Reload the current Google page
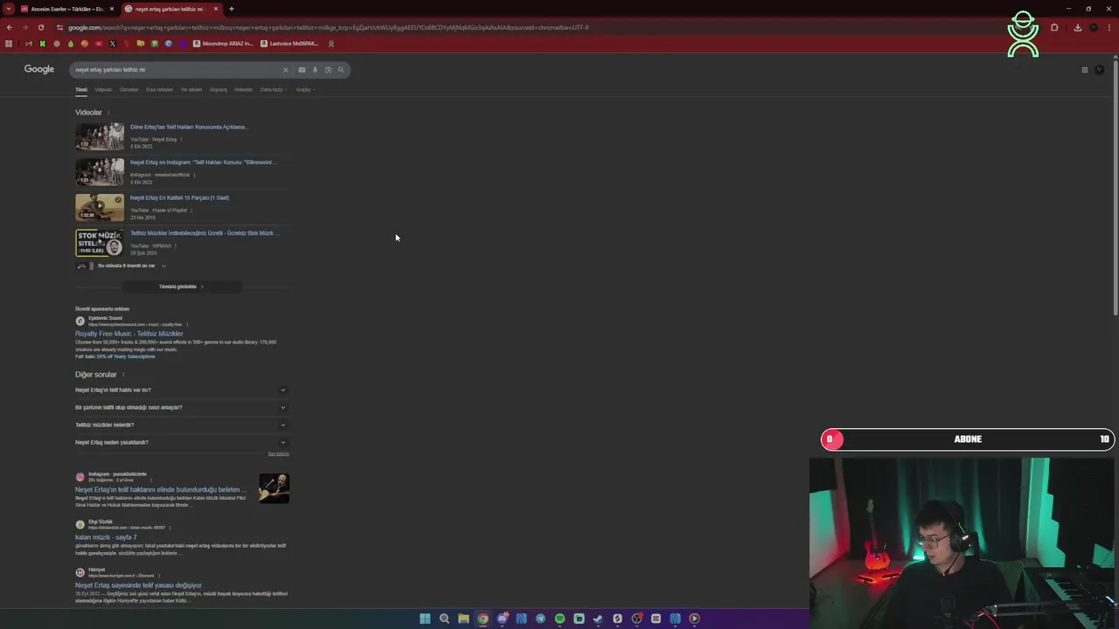The image size is (1119, 629). [41, 27]
